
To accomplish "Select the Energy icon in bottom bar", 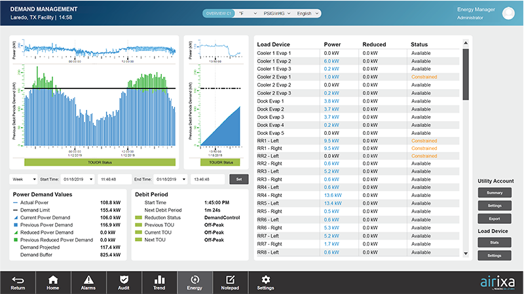I will coord(195,280).
